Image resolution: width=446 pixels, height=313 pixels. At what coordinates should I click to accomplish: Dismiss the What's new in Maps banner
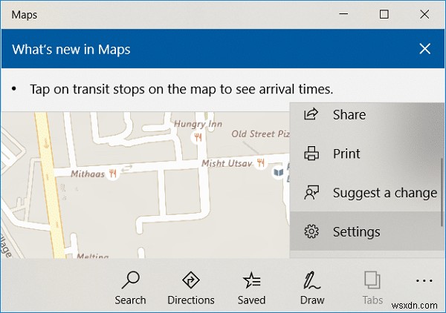tap(425, 50)
